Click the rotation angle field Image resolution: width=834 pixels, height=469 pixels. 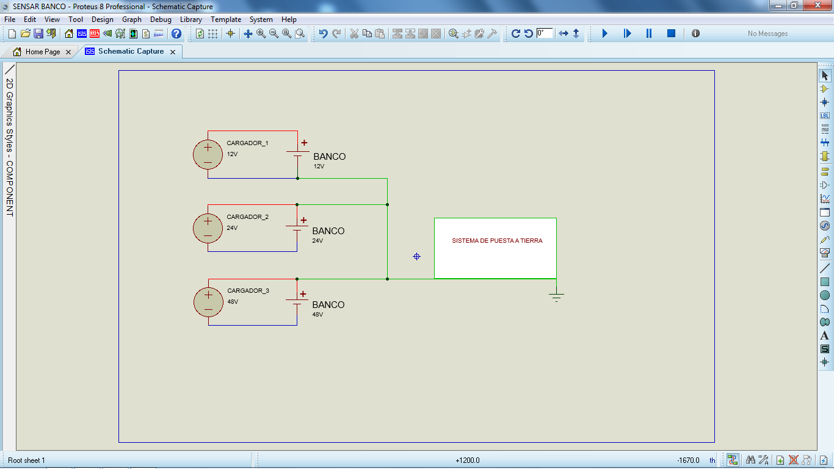pyautogui.click(x=545, y=33)
